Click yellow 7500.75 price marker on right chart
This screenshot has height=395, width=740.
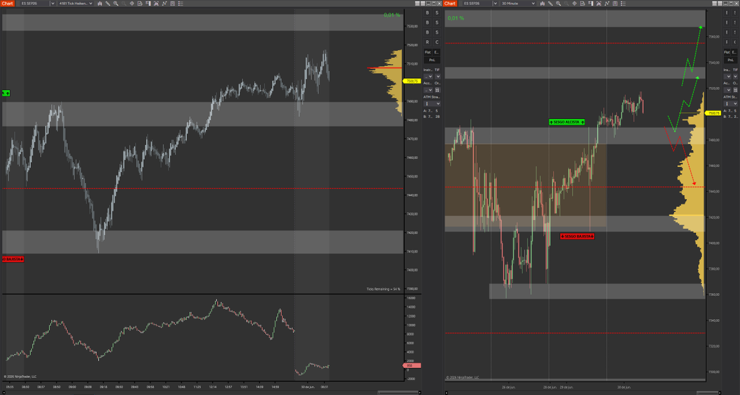coord(713,113)
